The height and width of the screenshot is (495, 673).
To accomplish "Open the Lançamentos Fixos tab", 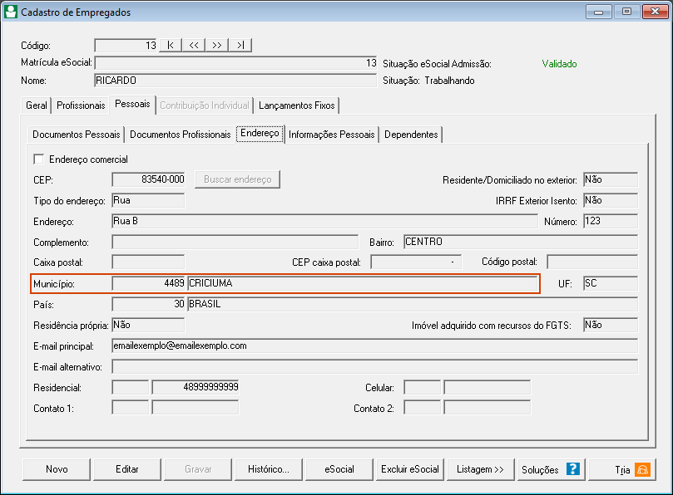I will (296, 106).
